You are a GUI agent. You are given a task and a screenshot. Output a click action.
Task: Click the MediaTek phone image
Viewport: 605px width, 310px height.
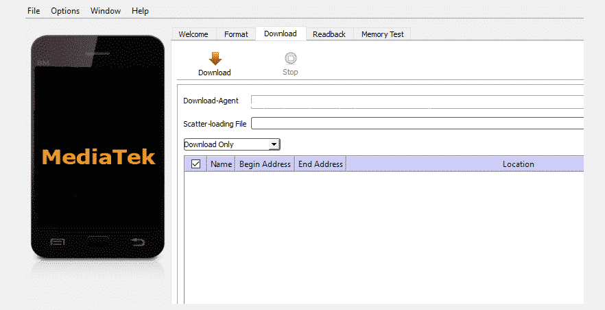(98, 147)
